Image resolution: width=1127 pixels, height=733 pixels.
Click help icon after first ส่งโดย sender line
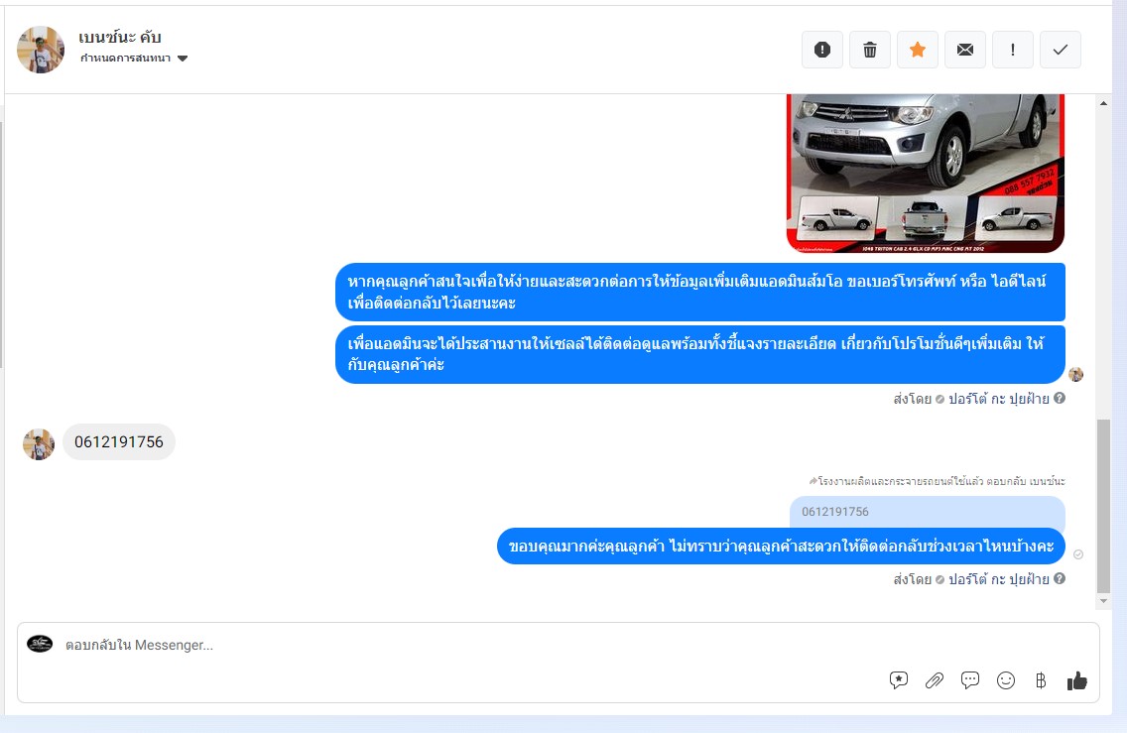(1060, 398)
